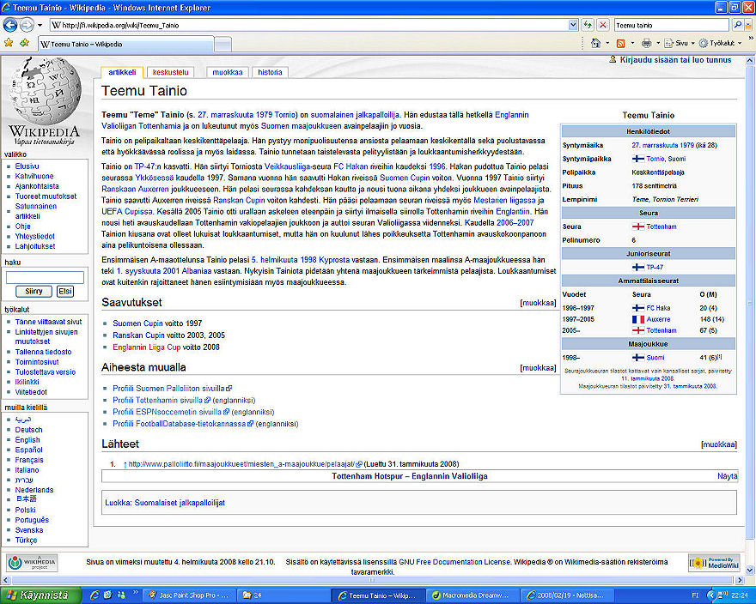Open the address bar dropdown arrow

click(x=573, y=25)
